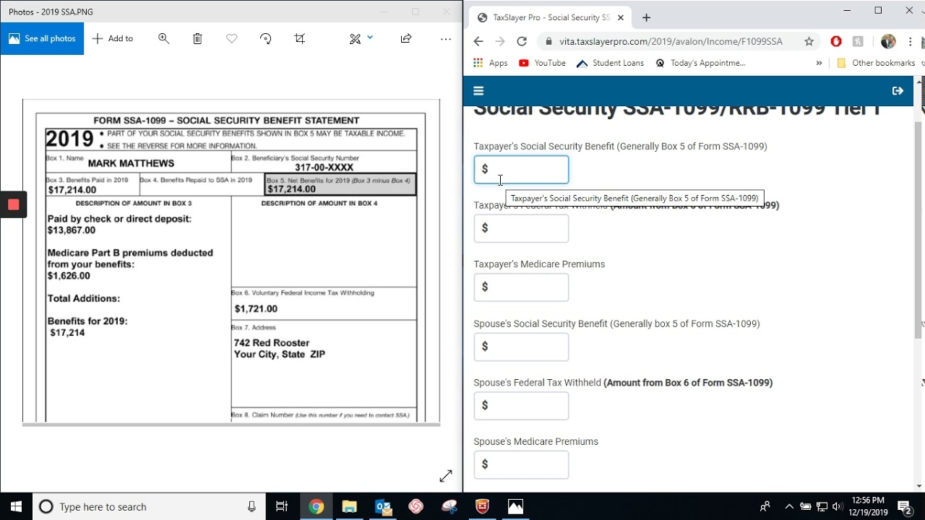Expand hidden bookmarks with the chevron
This screenshot has height=520, width=925.
[819, 63]
